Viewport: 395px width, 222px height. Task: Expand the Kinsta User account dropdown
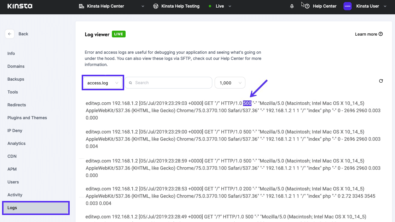[385, 6]
